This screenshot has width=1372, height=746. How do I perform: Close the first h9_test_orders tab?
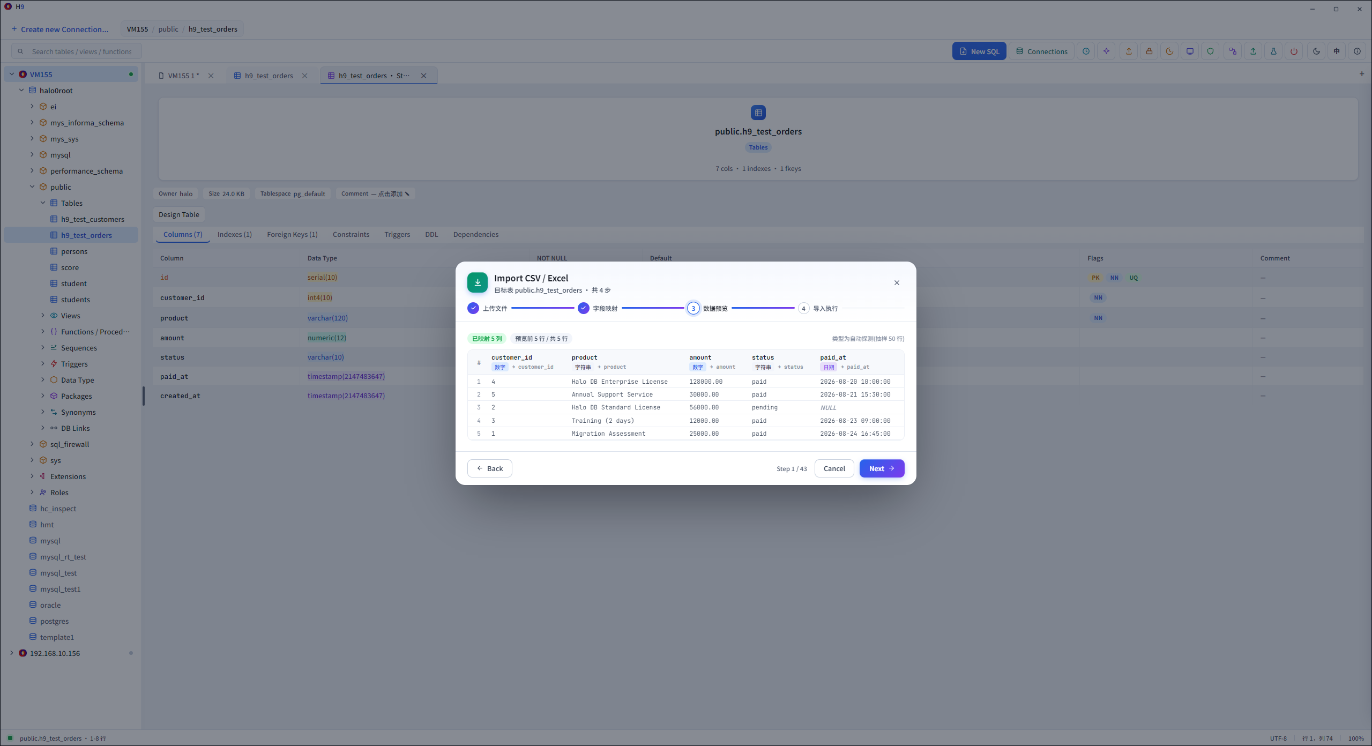coord(305,76)
